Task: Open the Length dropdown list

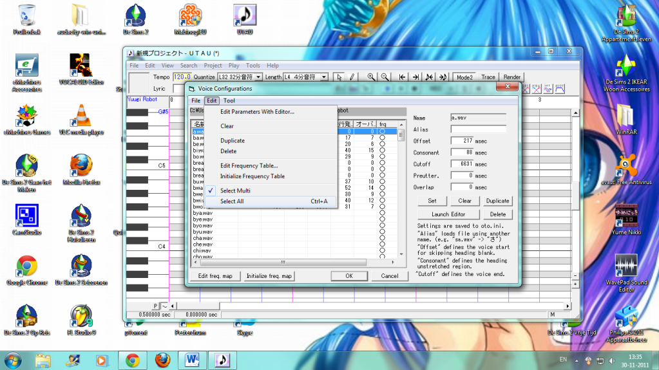Action: click(324, 77)
